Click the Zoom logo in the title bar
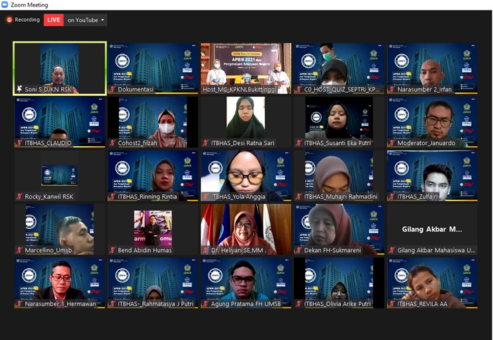Viewport: 493px width, 340px height. pyautogui.click(x=5, y=5)
